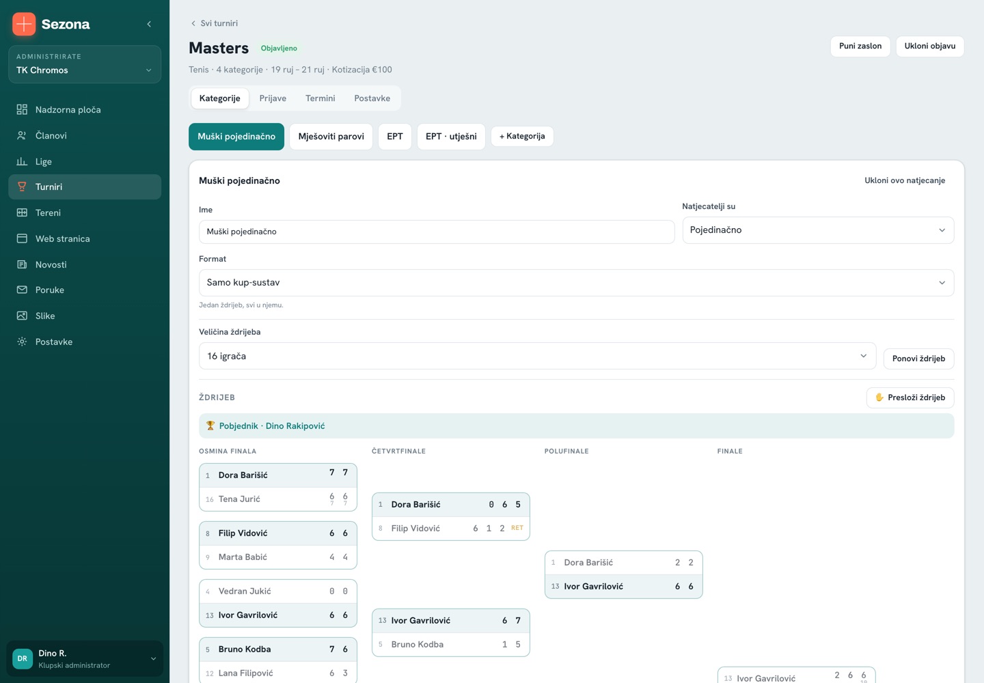The image size is (984, 683).
Task: Open the Natjecatelji su Pojedinačno dropdown
Action: (x=818, y=230)
